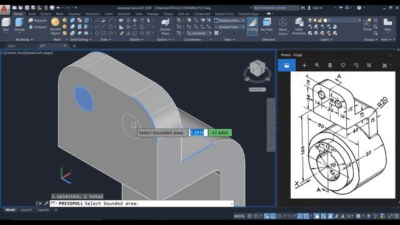
Task: Toggle grid display in status bar
Action: tap(250, 216)
